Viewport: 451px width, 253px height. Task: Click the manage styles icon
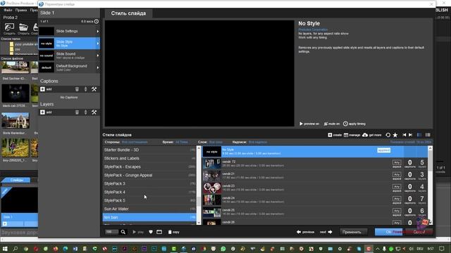346,135
